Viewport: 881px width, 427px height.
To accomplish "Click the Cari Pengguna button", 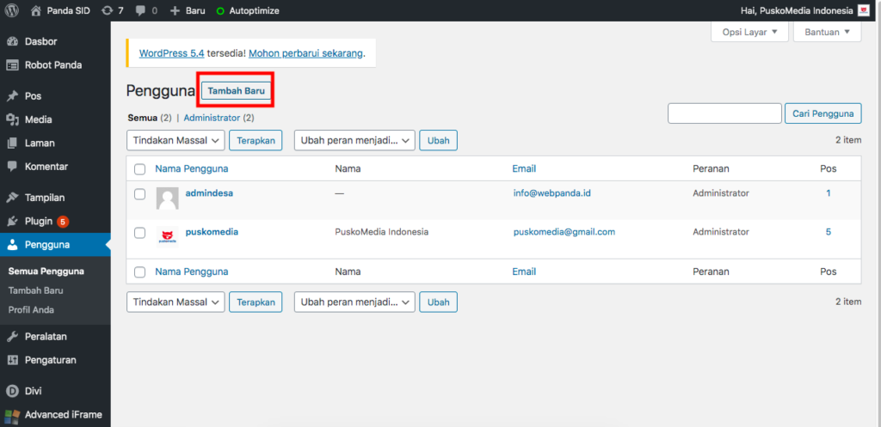I will pos(823,114).
